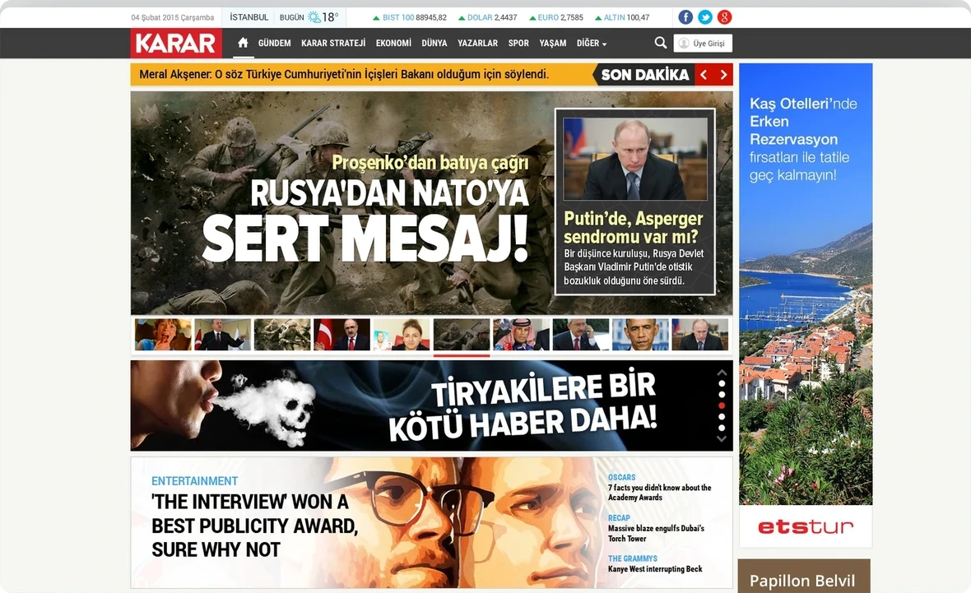
Task: Open the Twitter social icon
Action: tap(705, 17)
